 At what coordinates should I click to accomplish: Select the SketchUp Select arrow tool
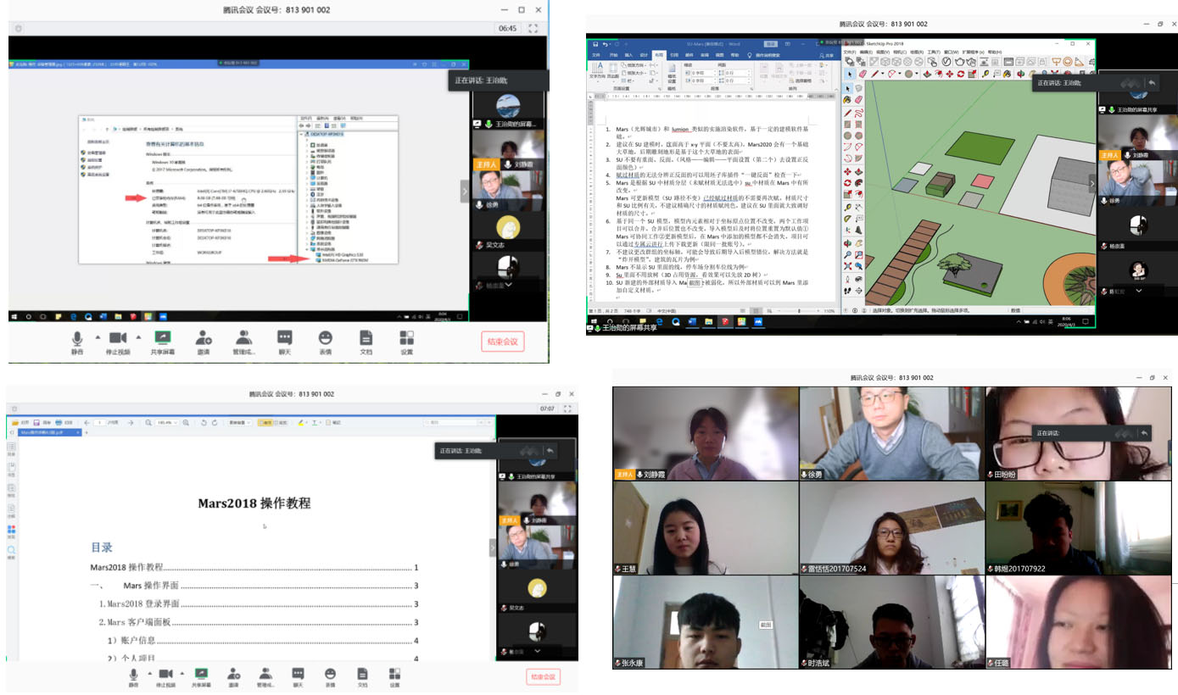point(850,75)
